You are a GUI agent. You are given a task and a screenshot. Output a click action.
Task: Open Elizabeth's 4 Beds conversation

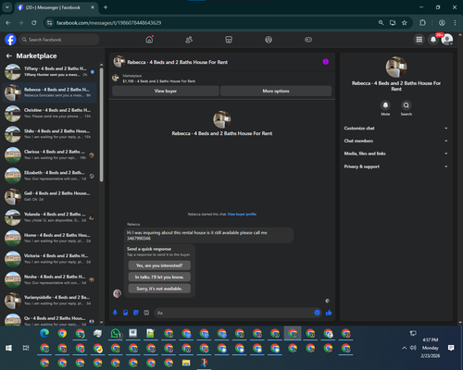(x=50, y=176)
